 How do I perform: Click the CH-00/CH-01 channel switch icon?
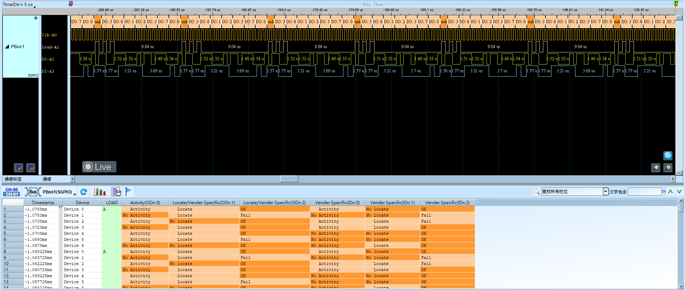12,192
